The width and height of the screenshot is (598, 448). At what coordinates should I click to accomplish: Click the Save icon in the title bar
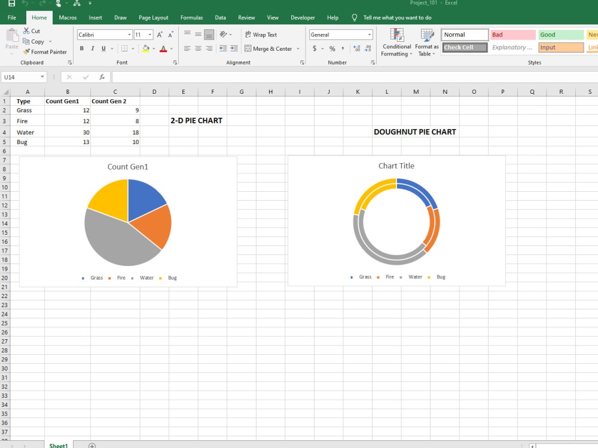(x=11, y=3)
